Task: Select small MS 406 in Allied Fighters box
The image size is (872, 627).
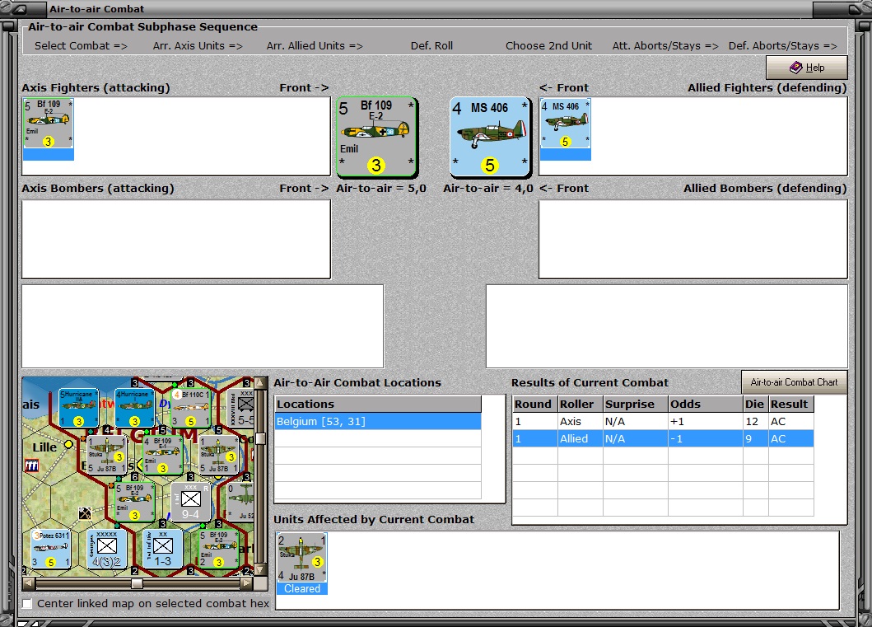Action: coord(566,129)
